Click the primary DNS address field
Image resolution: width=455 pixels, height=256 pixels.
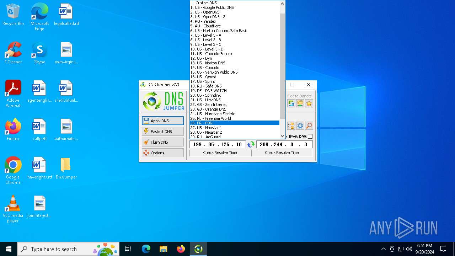point(218,144)
